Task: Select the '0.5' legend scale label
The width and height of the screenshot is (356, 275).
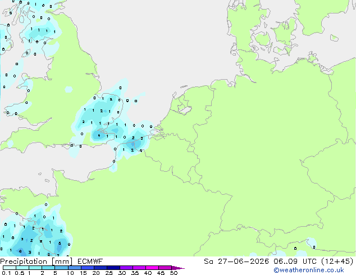Action: point(20,273)
